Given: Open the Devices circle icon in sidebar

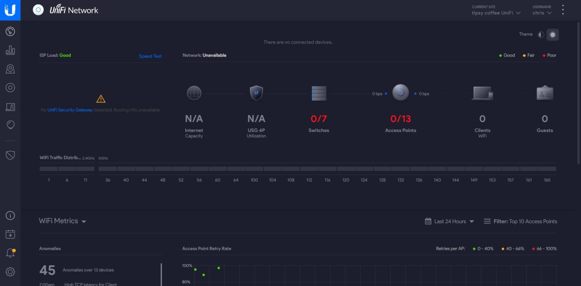Looking at the screenshot, I should pos(10,88).
